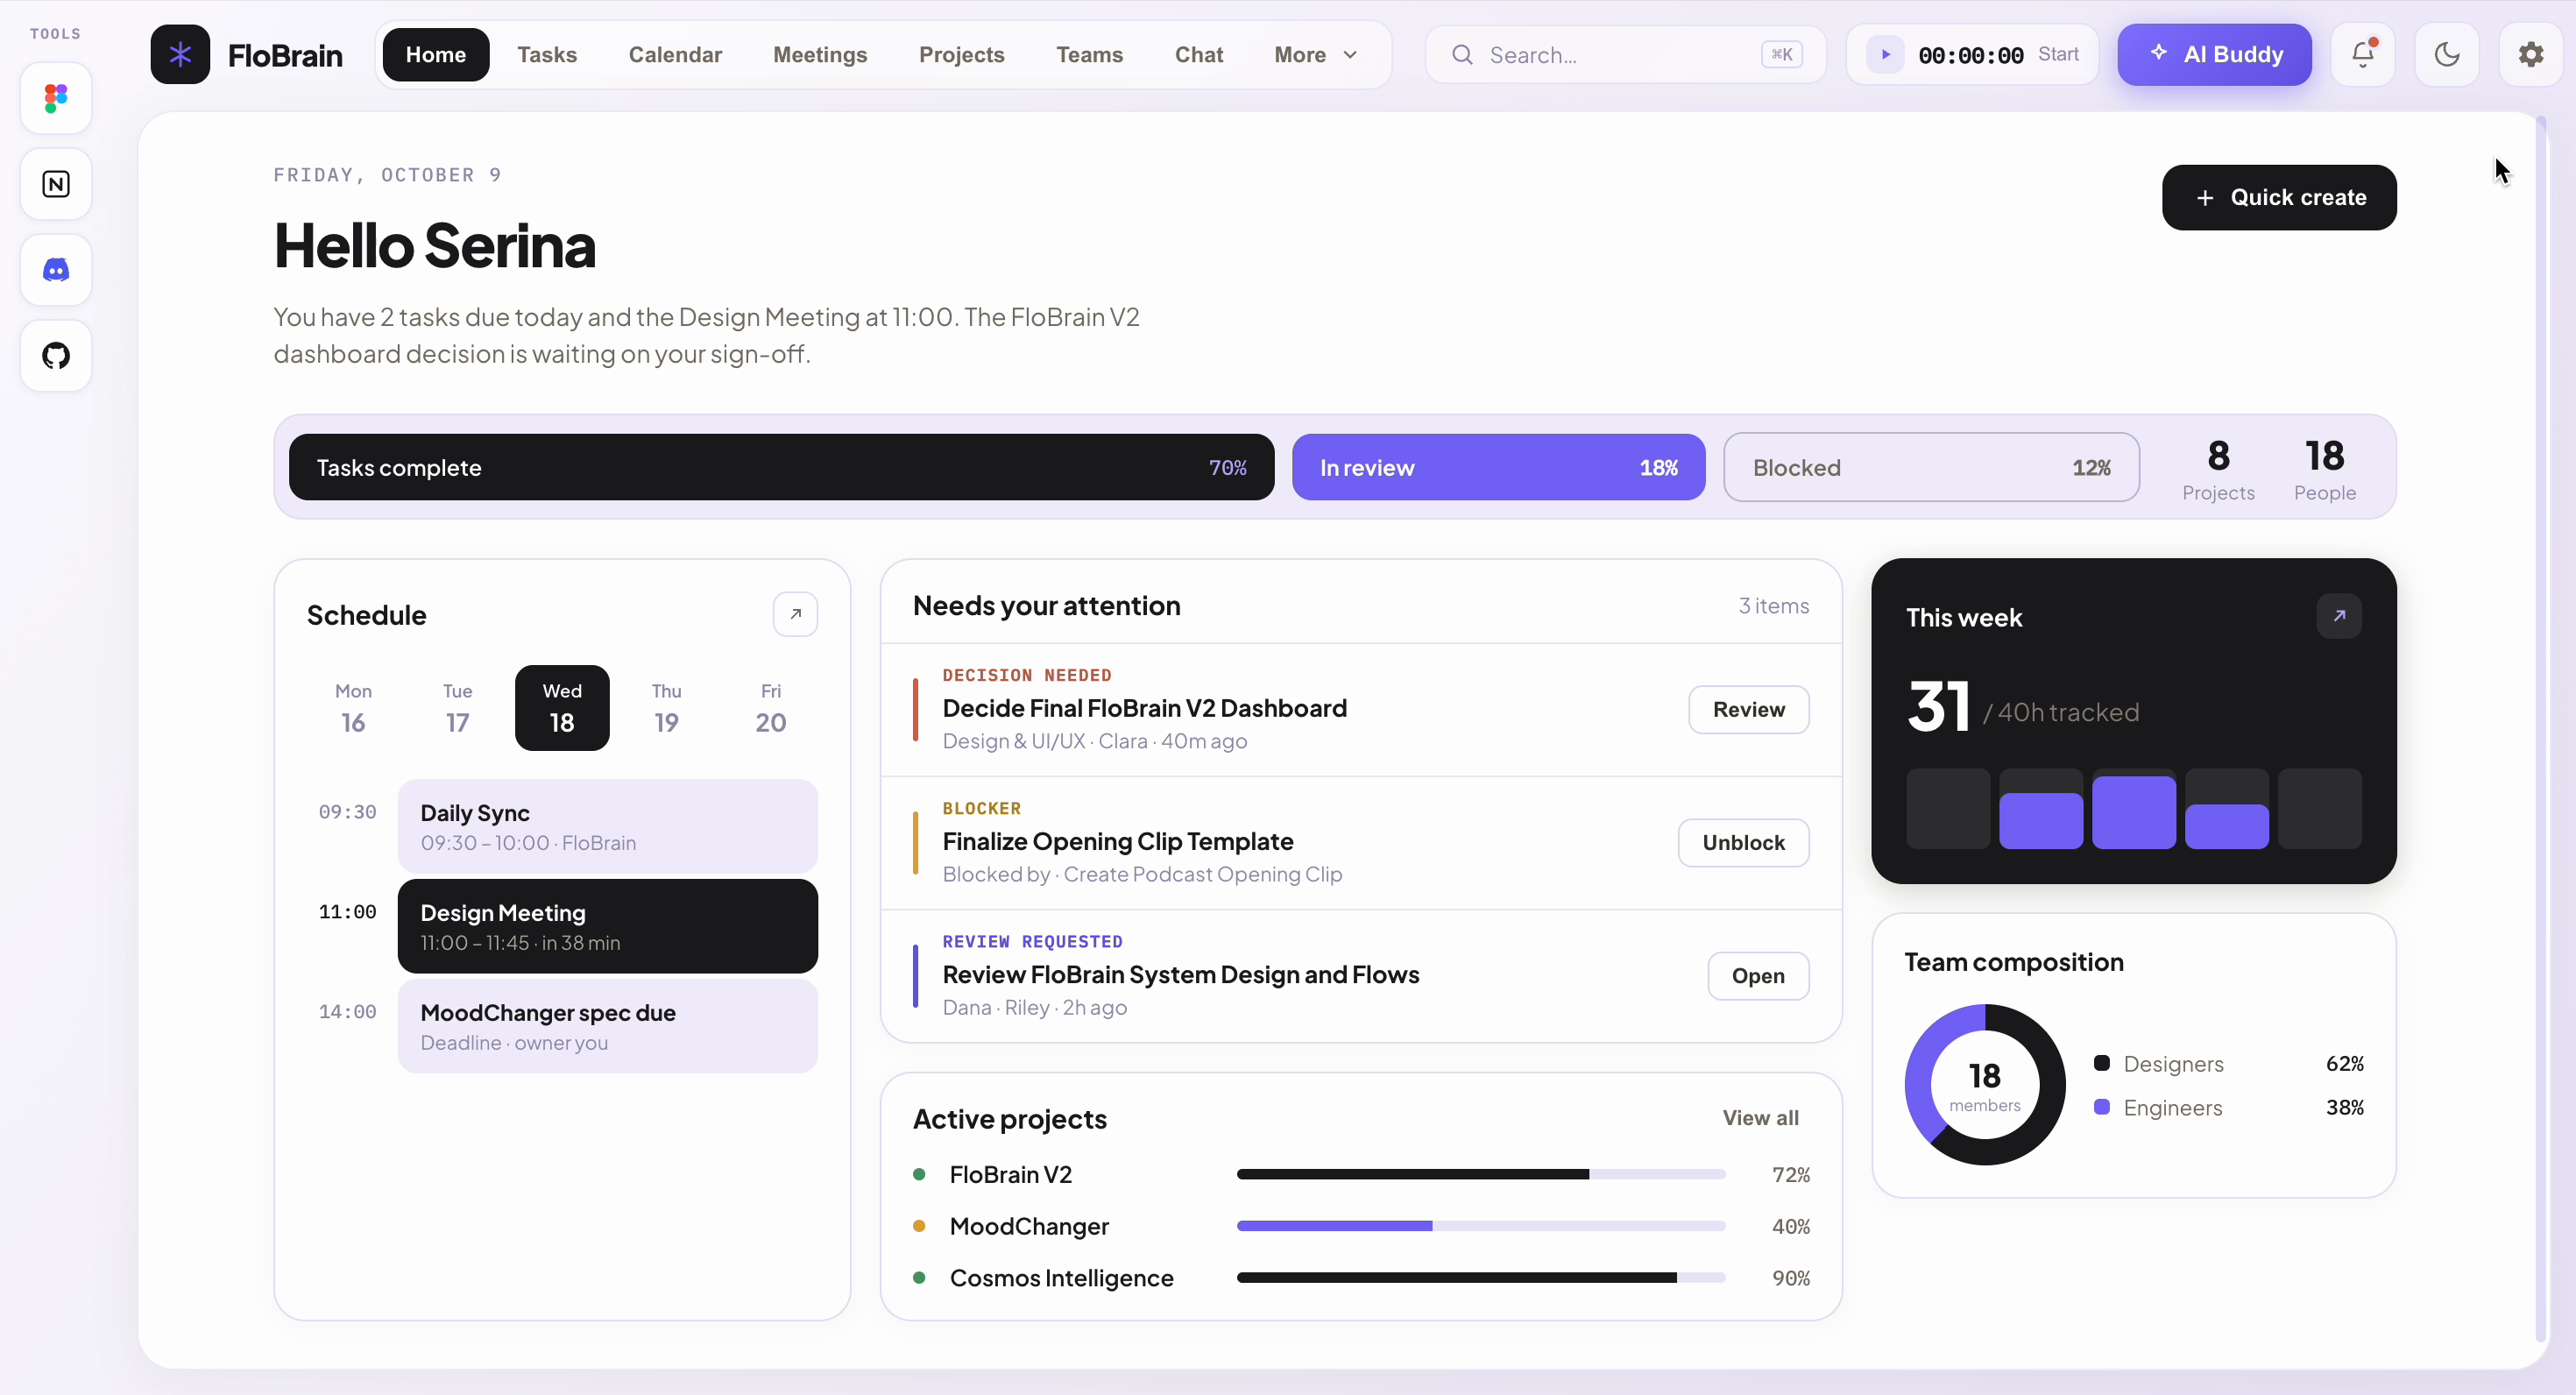Click the FloBrain V2 progress bar
The width and height of the screenshot is (2576, 1395).
(1480, 1174)
